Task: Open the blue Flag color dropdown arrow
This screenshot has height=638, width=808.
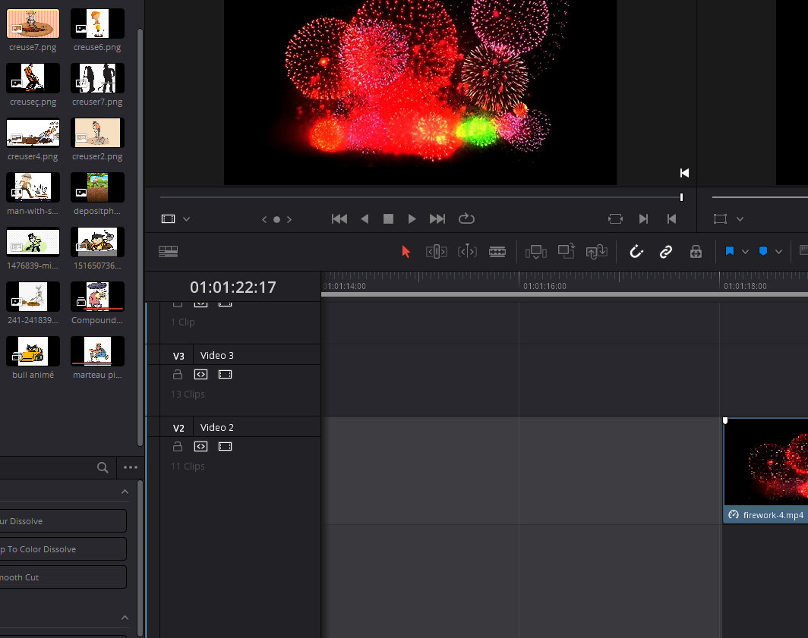Action: coord(745,252)
